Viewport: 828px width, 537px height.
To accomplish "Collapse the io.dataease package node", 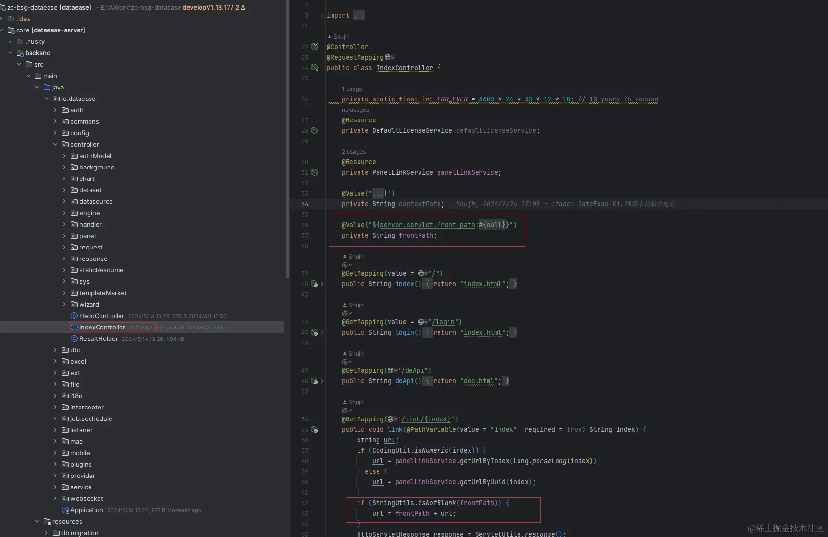I will click(46, 99).
